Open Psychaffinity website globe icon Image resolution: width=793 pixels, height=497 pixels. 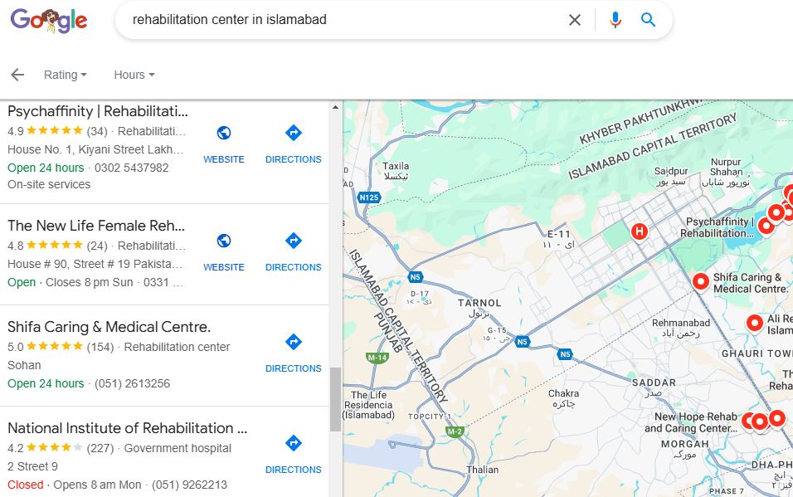pyautogui.click(x=224, y=133)
